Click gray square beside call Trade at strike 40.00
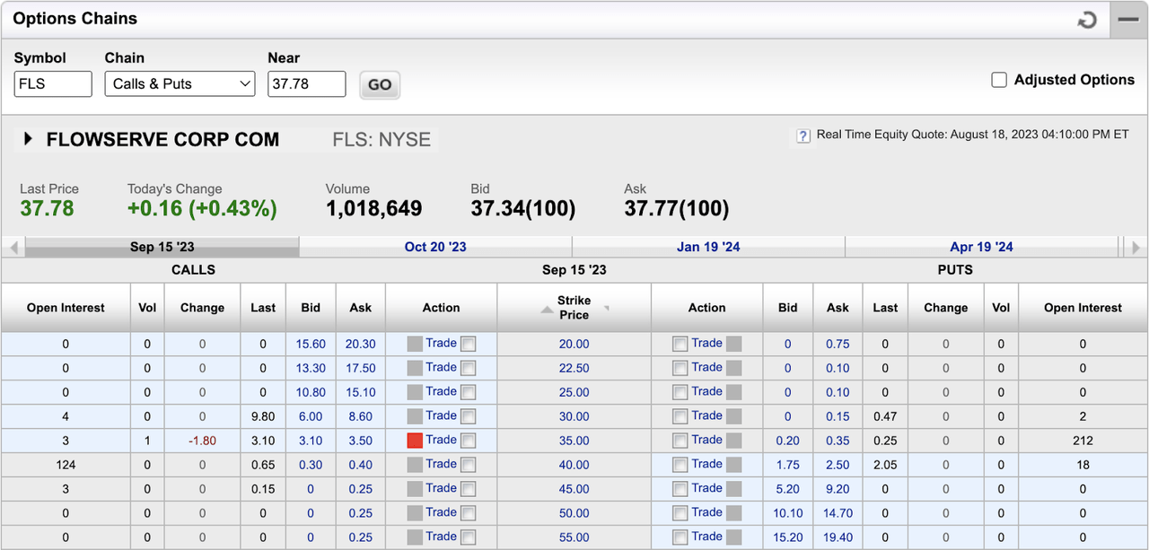The width and height of the screenshot is (1149, 550). (x=415, y=464)
